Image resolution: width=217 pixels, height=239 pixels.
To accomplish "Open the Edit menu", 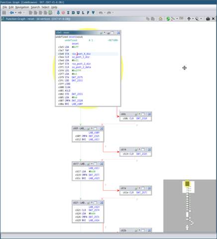I will click(x=11, y=7).
